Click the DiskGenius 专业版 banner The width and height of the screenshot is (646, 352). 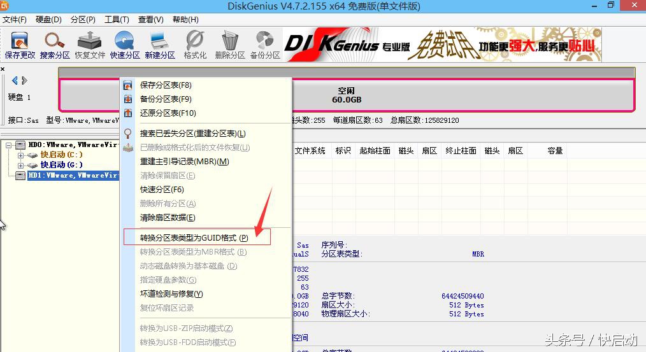(443, 45)
